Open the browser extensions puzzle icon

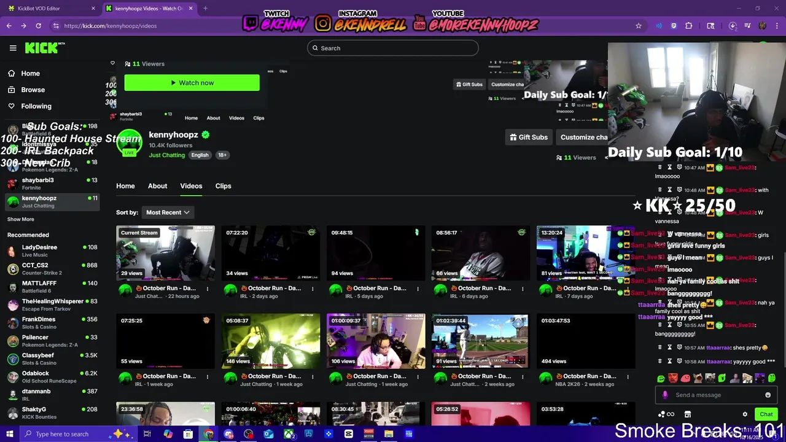pos(688,26)
